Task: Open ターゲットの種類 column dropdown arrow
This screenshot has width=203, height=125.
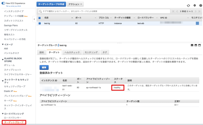Action: pos(134,18)
